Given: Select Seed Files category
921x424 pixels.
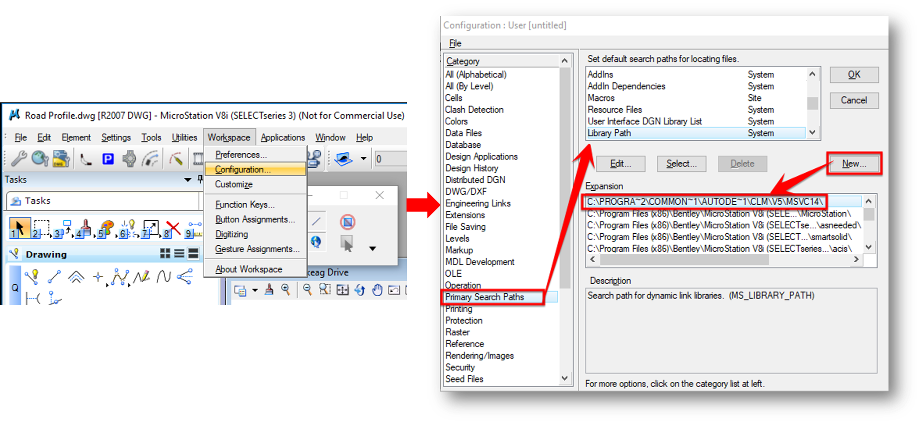Looking at the screenshot, I should point(464,379).
